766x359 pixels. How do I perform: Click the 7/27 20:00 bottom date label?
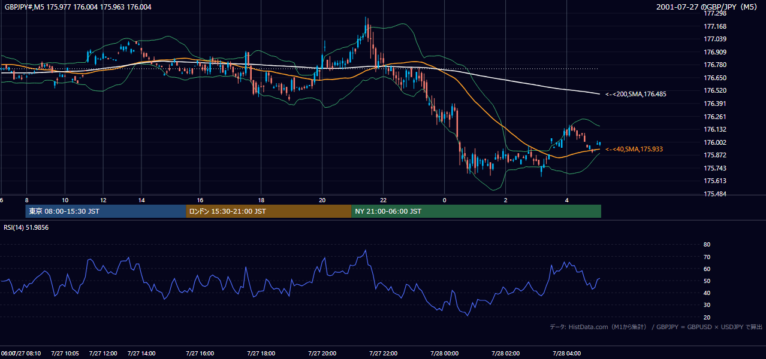[x=322, y=353]
